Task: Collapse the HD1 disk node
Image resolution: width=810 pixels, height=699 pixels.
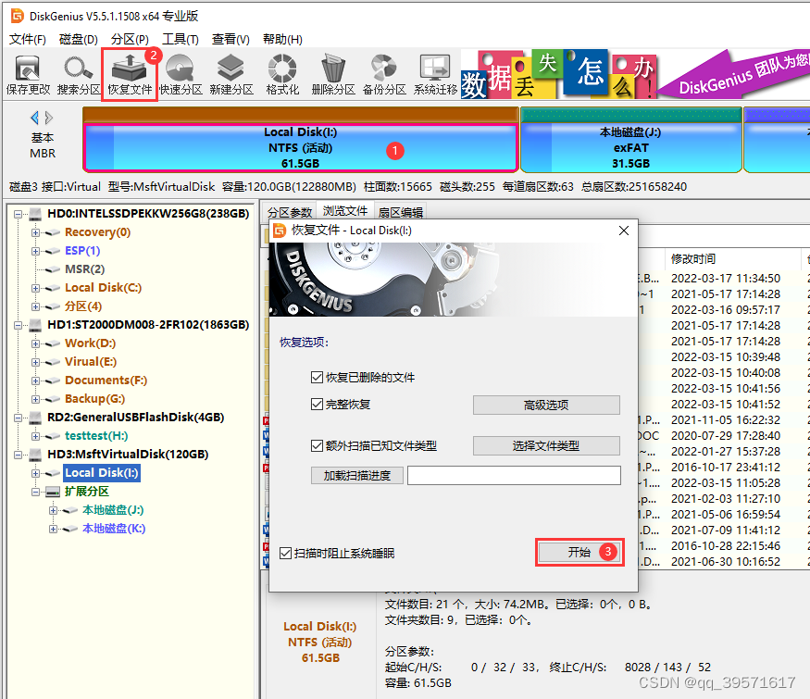Action: [19, 325]
